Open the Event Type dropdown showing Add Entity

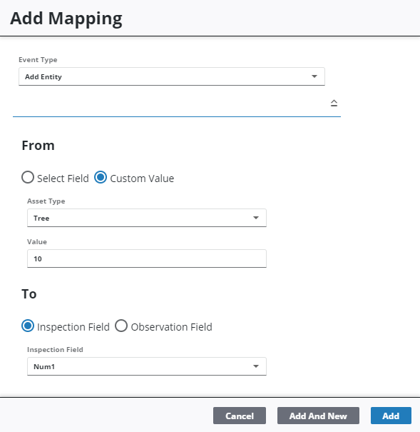coord(172,76)
